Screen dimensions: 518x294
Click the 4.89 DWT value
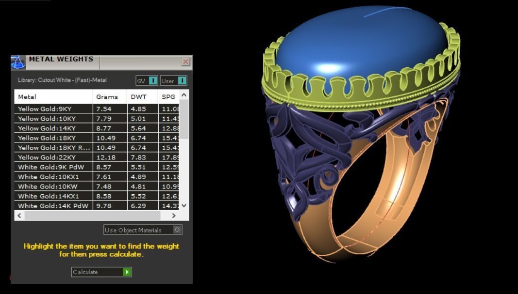[x=138, y=177]
